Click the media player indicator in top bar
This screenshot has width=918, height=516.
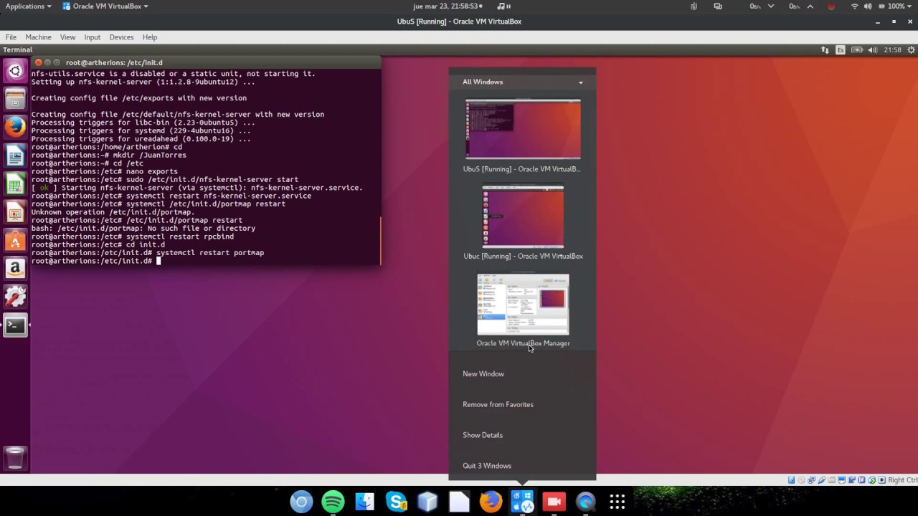click(504, 6)
